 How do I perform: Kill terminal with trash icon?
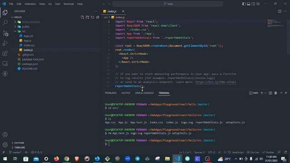[275, 93]
